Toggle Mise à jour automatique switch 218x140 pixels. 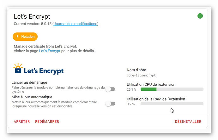(x=110, y=104)
